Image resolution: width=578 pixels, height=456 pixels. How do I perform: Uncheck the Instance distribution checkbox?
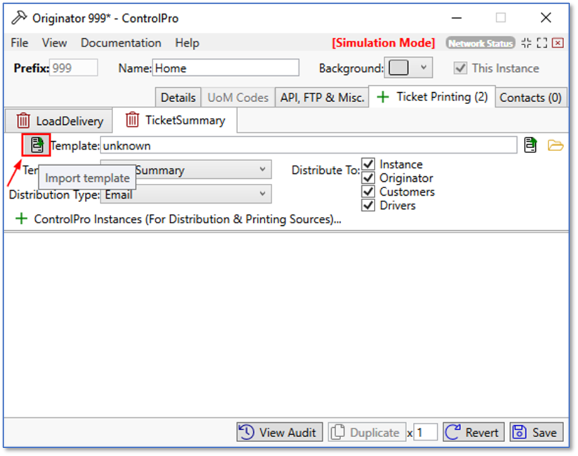click(369, 164)
